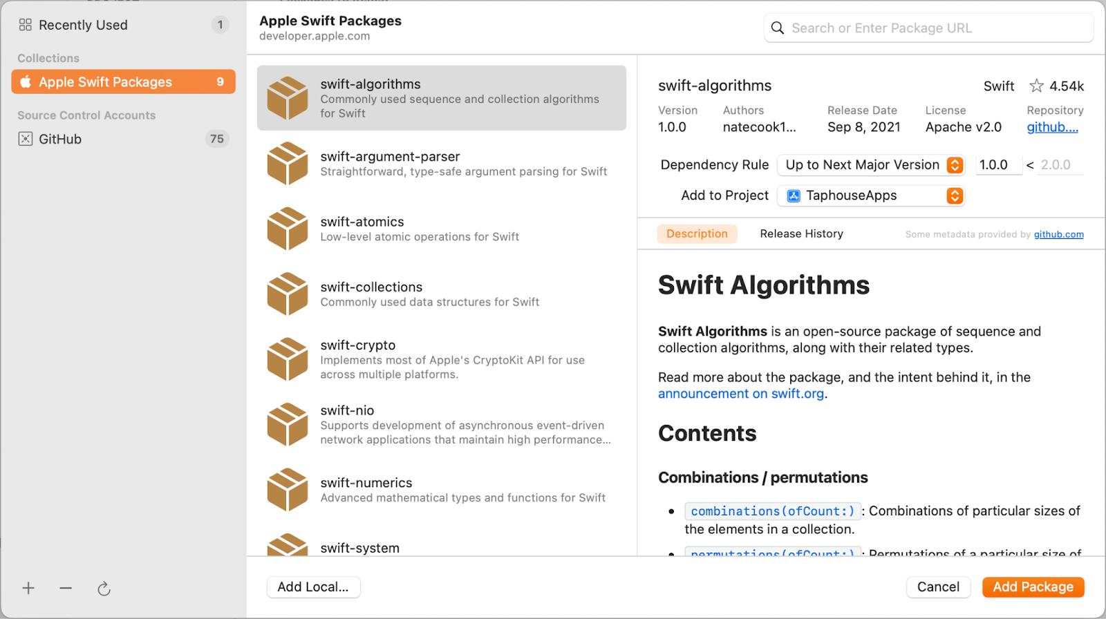Select the swift-numerics package title
Image resolution: width=1106 pixels, height=619 pixels.
click(366, 483)
